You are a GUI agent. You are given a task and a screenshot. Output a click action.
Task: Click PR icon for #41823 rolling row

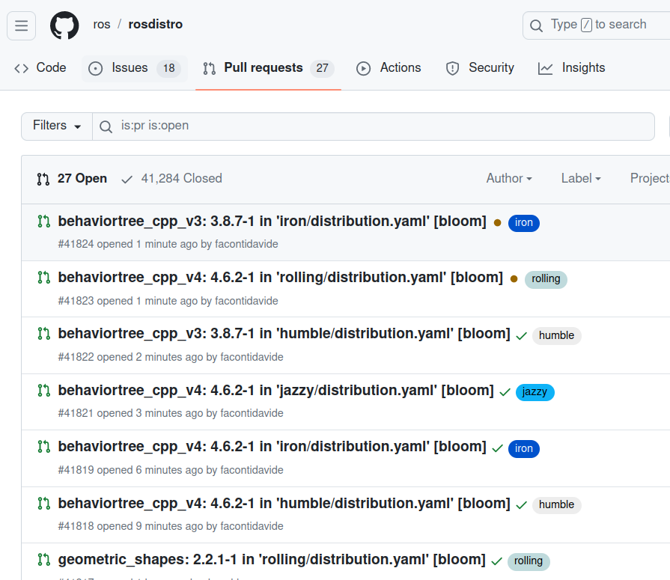tap(43, 278)
